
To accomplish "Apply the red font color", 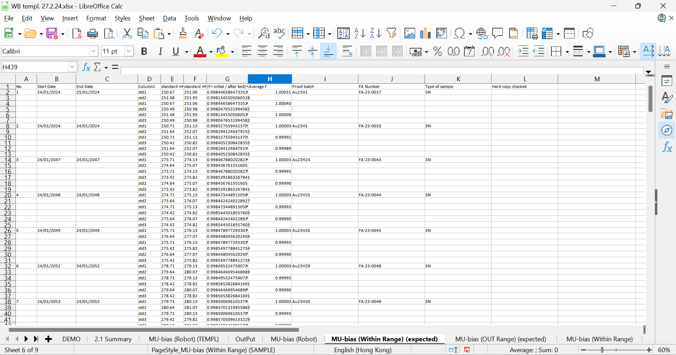I will (x=200, y=51).
